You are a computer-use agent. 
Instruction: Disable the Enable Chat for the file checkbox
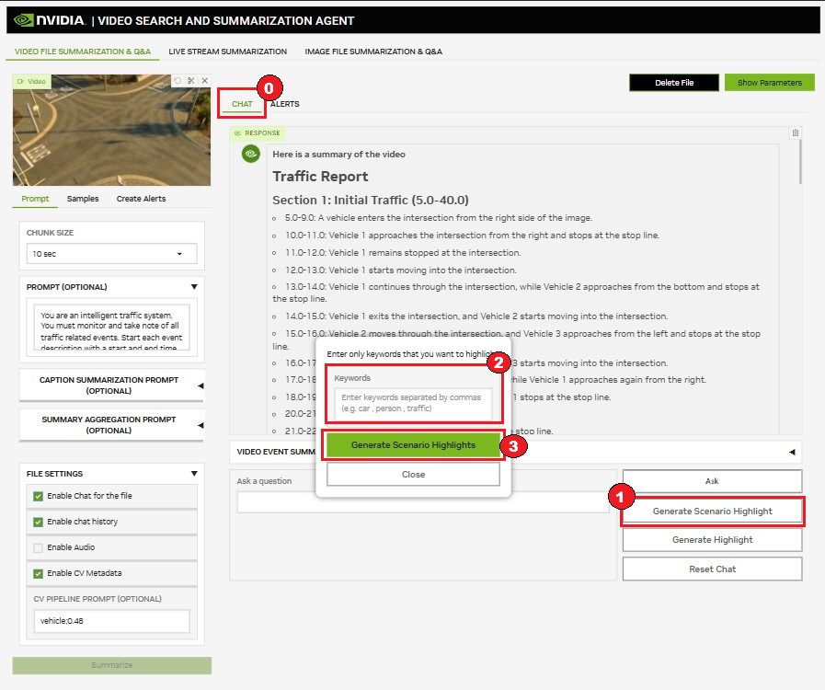[38, 496]
